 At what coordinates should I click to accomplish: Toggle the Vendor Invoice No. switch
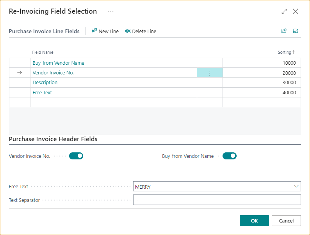click(76, 156)
